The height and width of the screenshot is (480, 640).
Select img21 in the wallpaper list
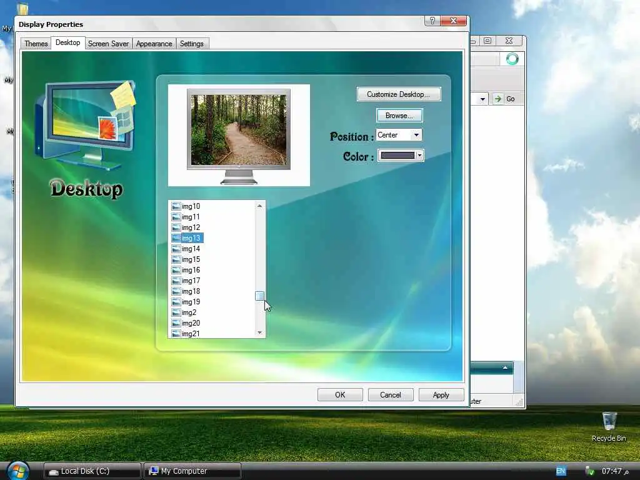point(191,334)
